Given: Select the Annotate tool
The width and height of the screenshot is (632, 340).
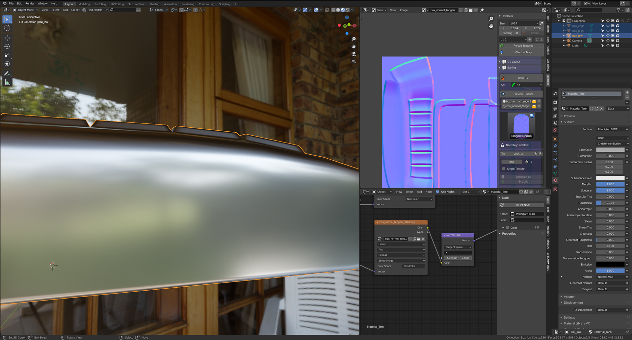Looking at the screenshot, I should 7,73.
